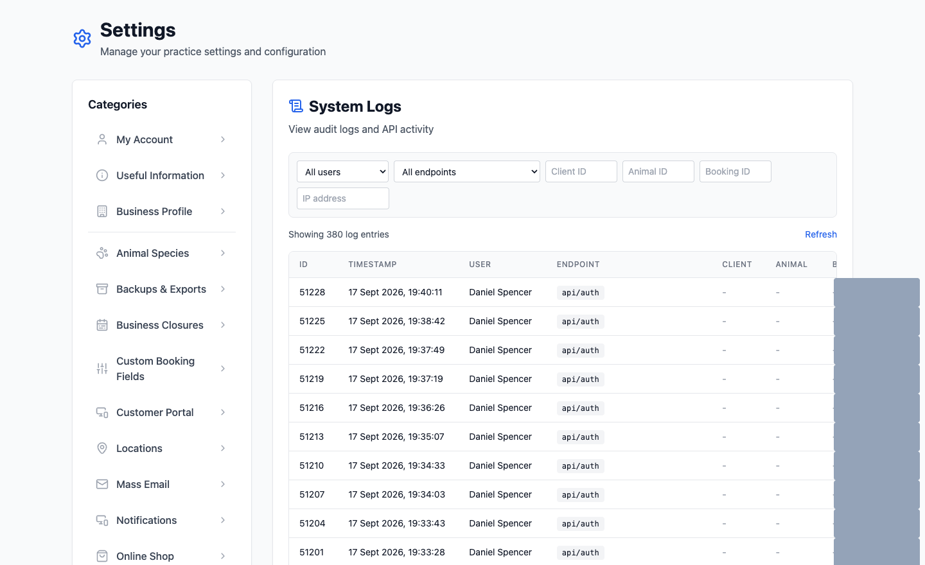925x565 pixels.
Task: Click the Endpoint column header
Action: (578, 265)
